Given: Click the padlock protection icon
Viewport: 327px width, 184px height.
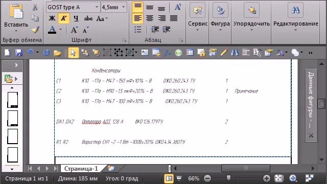Looking at the screenshot, I should (201, 53).
